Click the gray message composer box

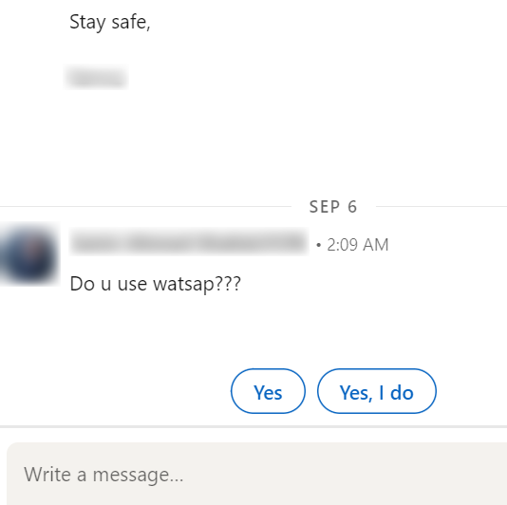256,474
